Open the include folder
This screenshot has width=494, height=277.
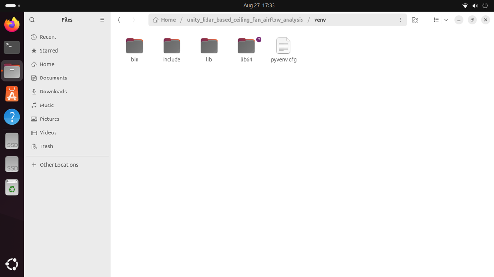click(172, 50)
